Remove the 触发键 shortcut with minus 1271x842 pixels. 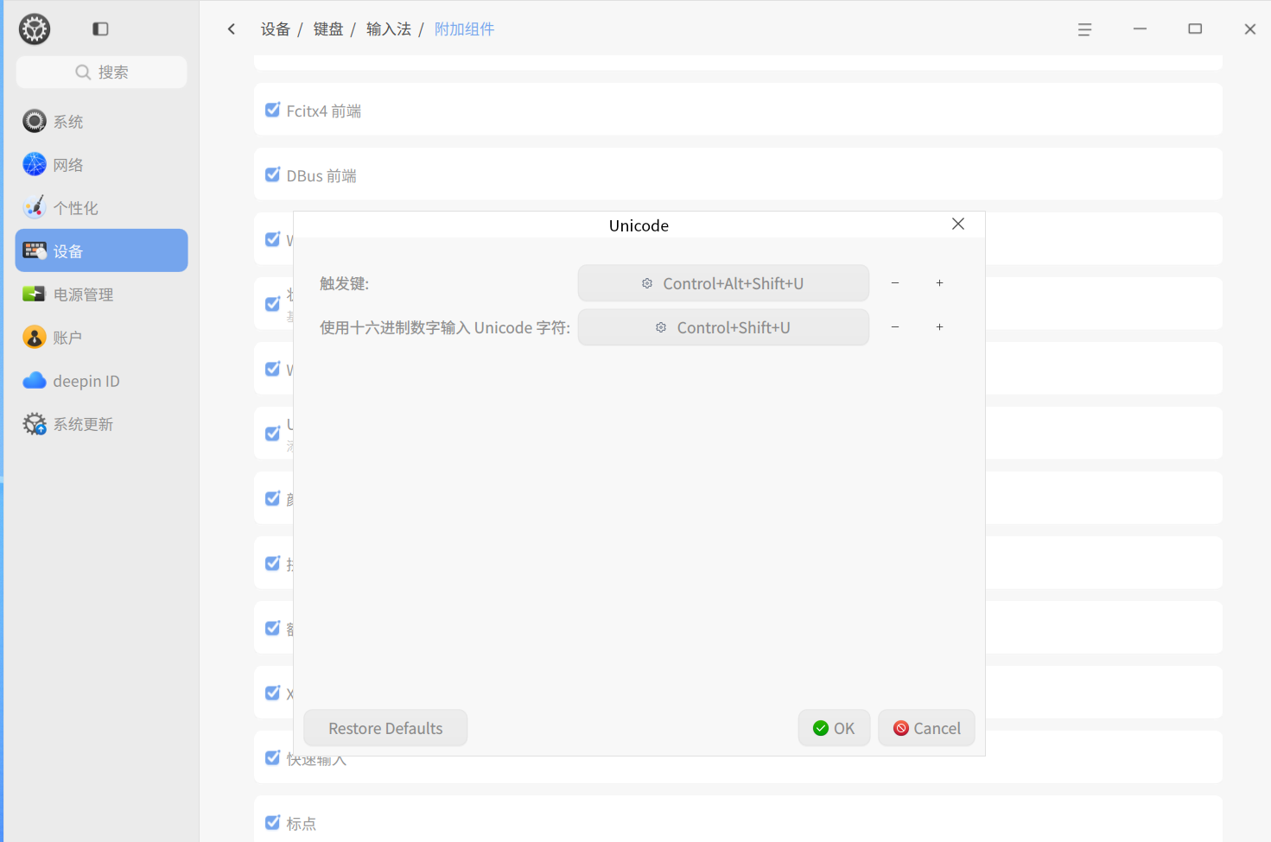[895, 283]
